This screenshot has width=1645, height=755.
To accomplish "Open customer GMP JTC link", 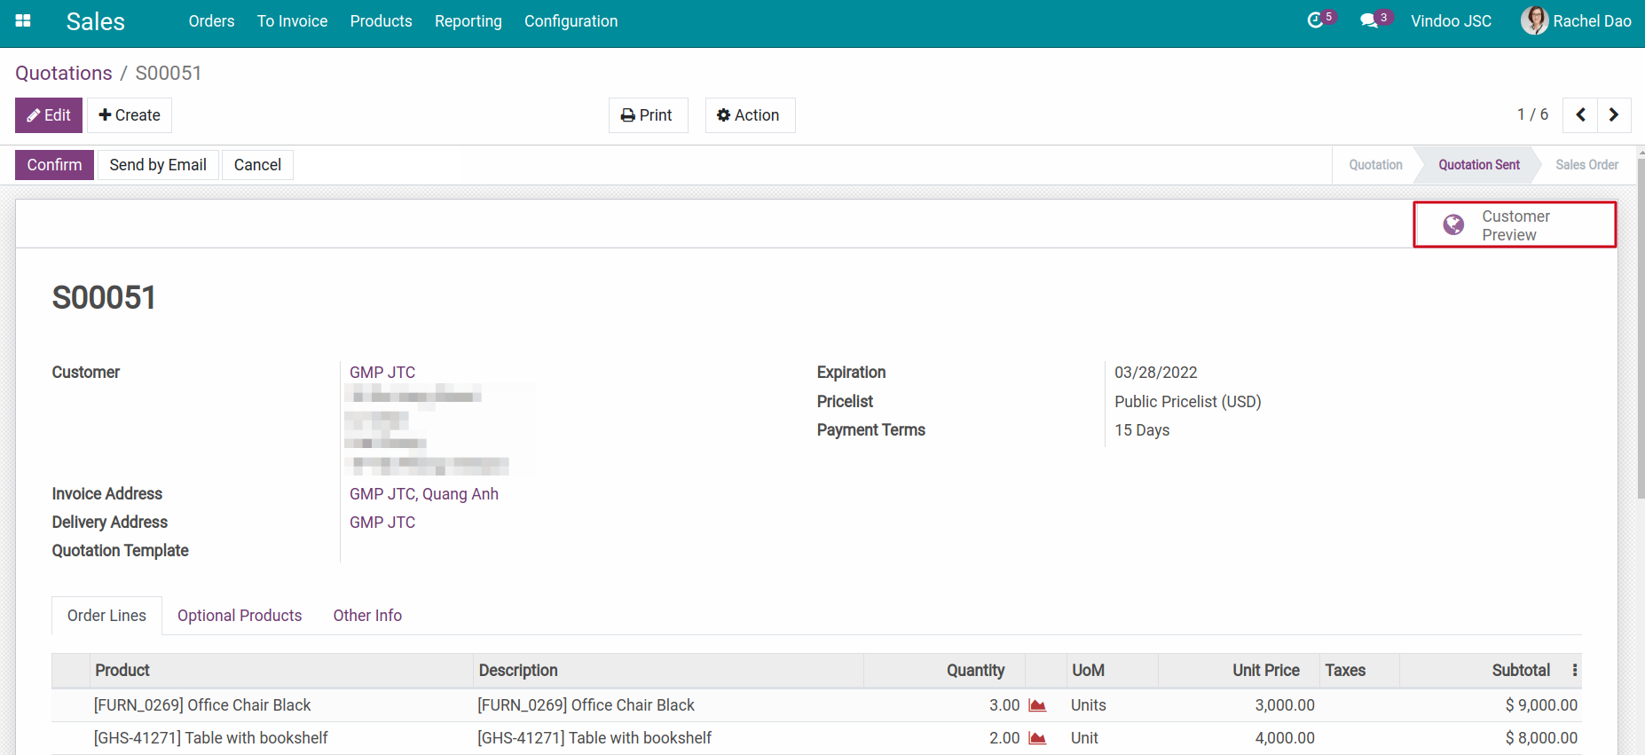I will click(382, 373).
